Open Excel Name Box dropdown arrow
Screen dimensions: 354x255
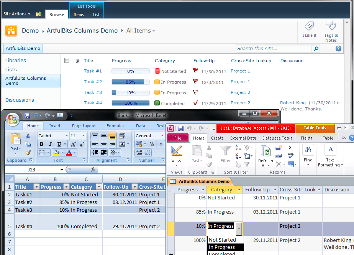pos(62,169)
